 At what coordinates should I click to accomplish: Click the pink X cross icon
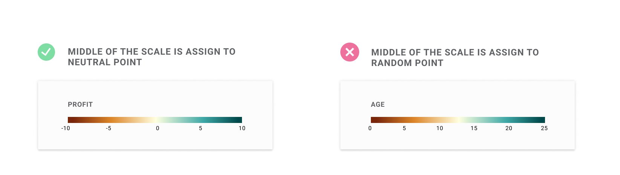(x=350, y=52)
